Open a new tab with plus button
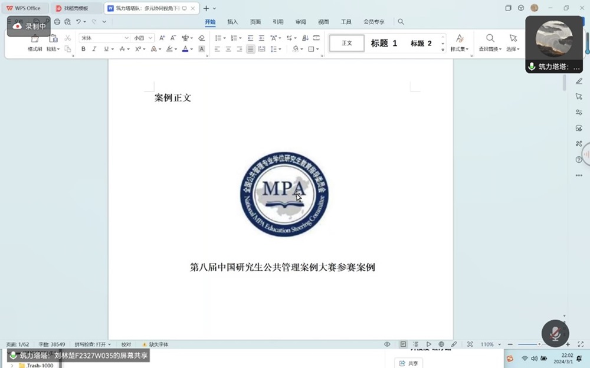Viewport: 590px width, 368px height. tap(206, 8)
